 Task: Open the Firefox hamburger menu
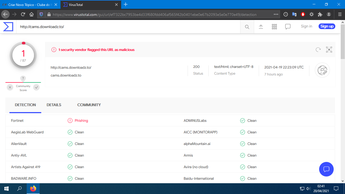pos(340,14)
